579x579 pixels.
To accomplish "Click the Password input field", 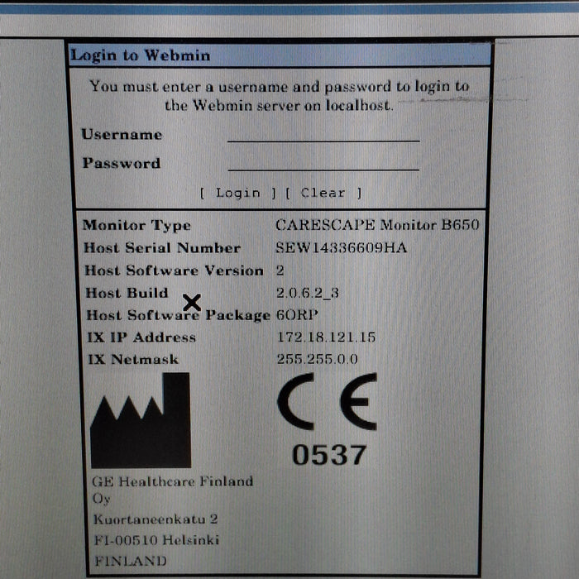I will 323,163.
